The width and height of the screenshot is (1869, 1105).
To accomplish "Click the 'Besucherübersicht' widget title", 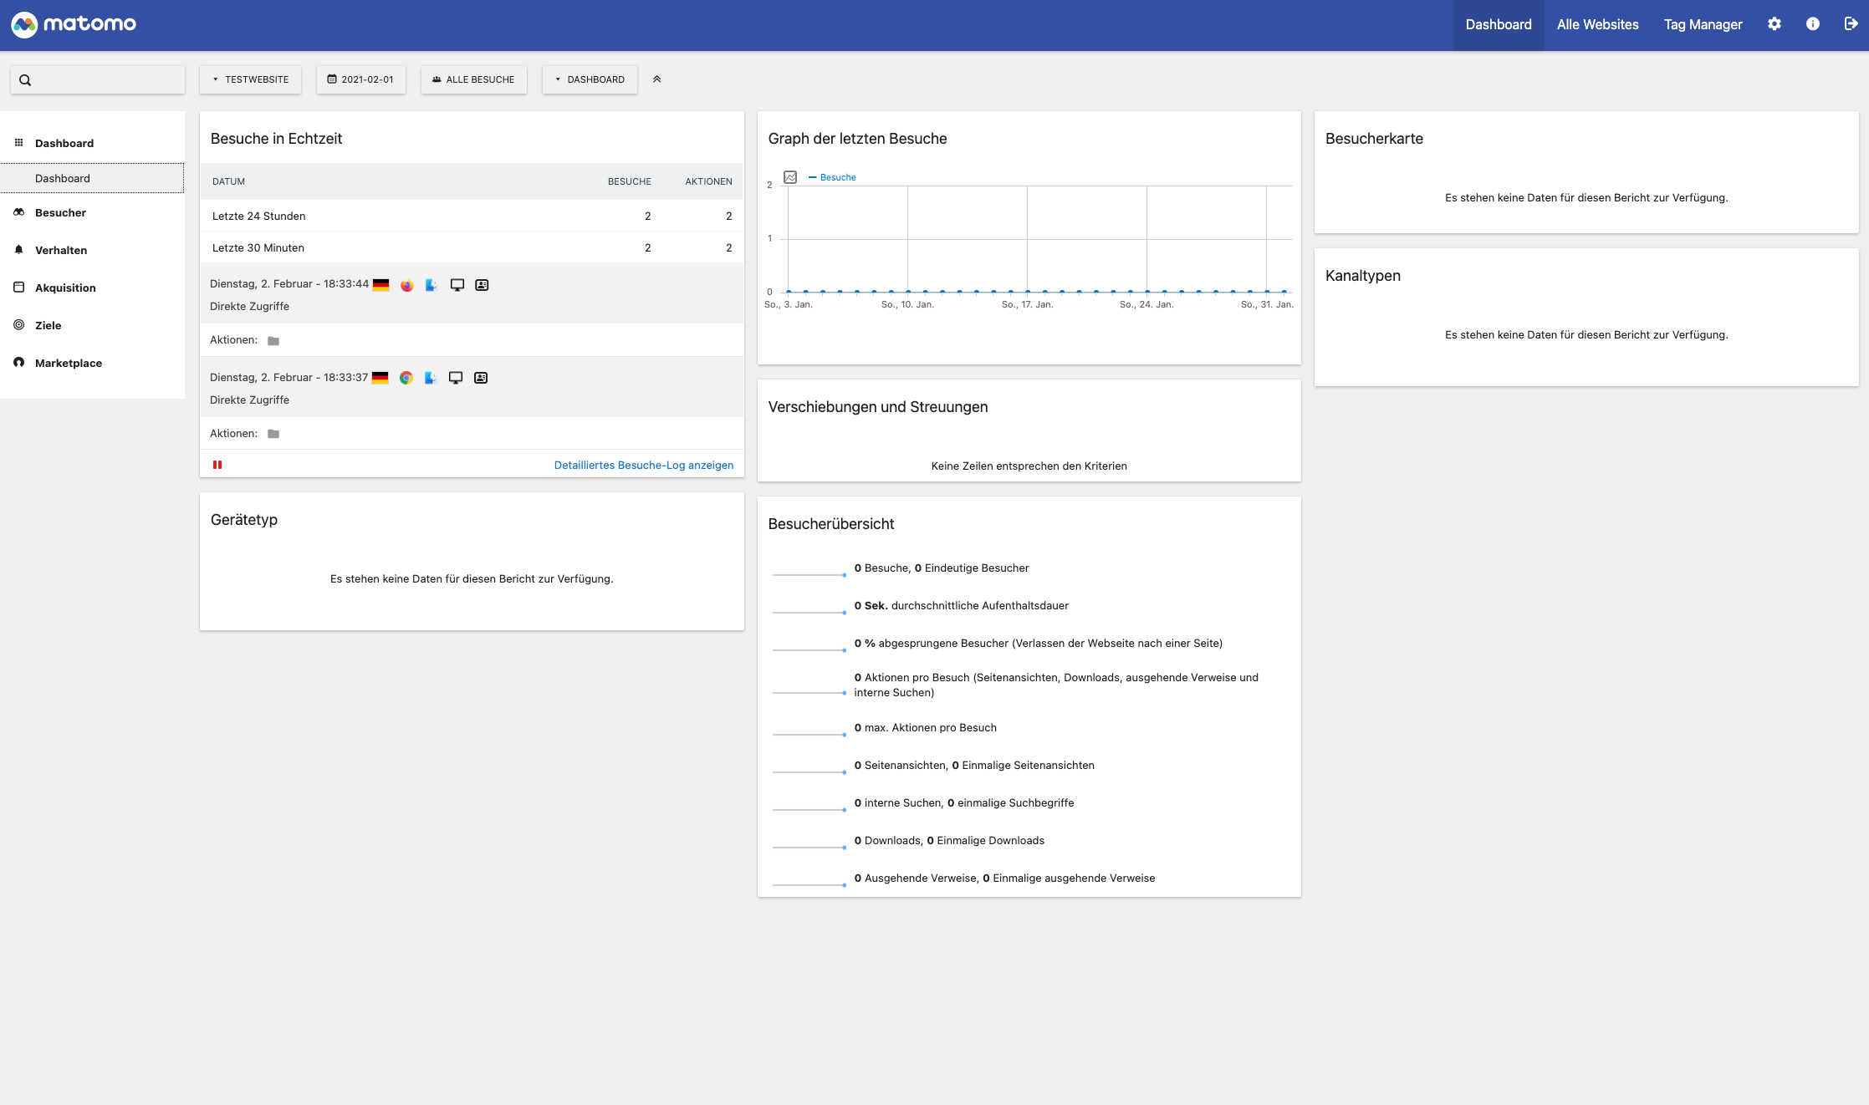I will (831, 524).
